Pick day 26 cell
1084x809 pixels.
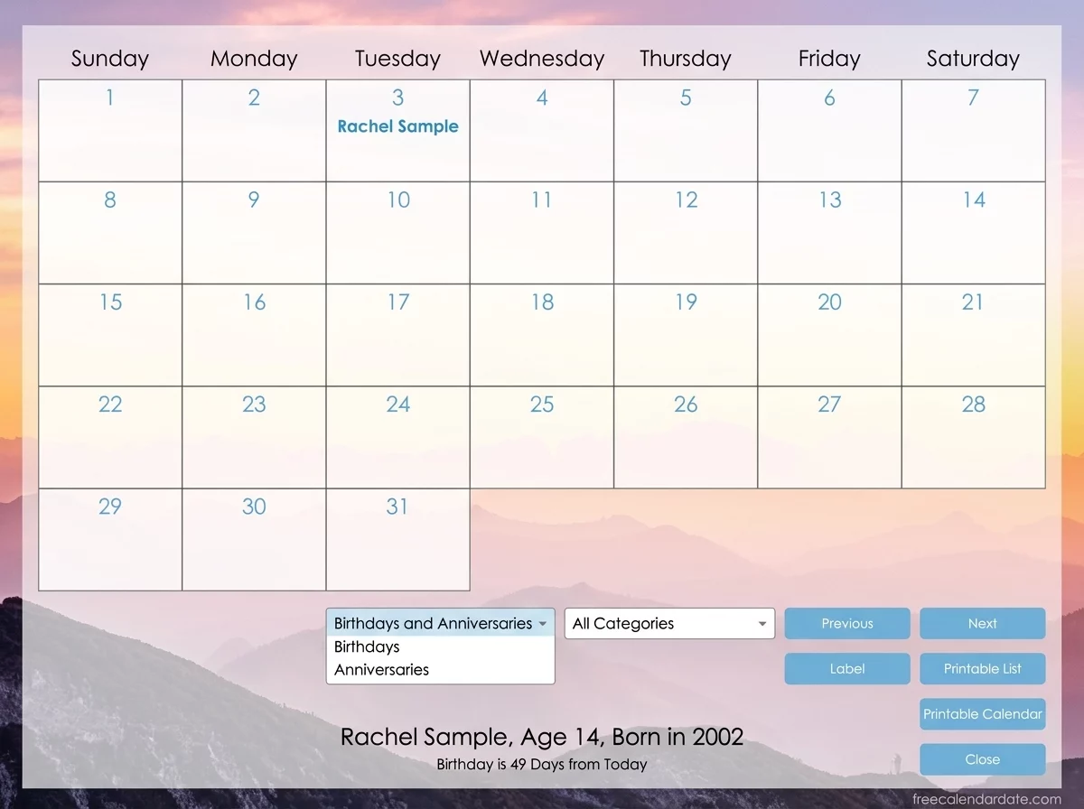click(686, 438)
